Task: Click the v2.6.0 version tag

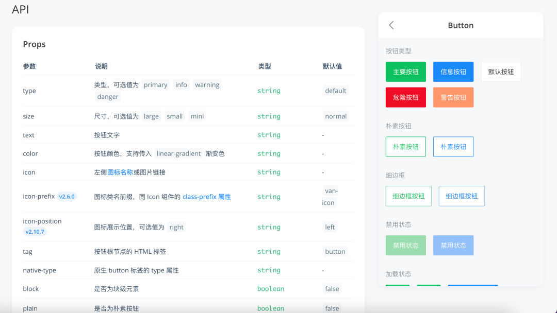Action: [x=67, y=196]
